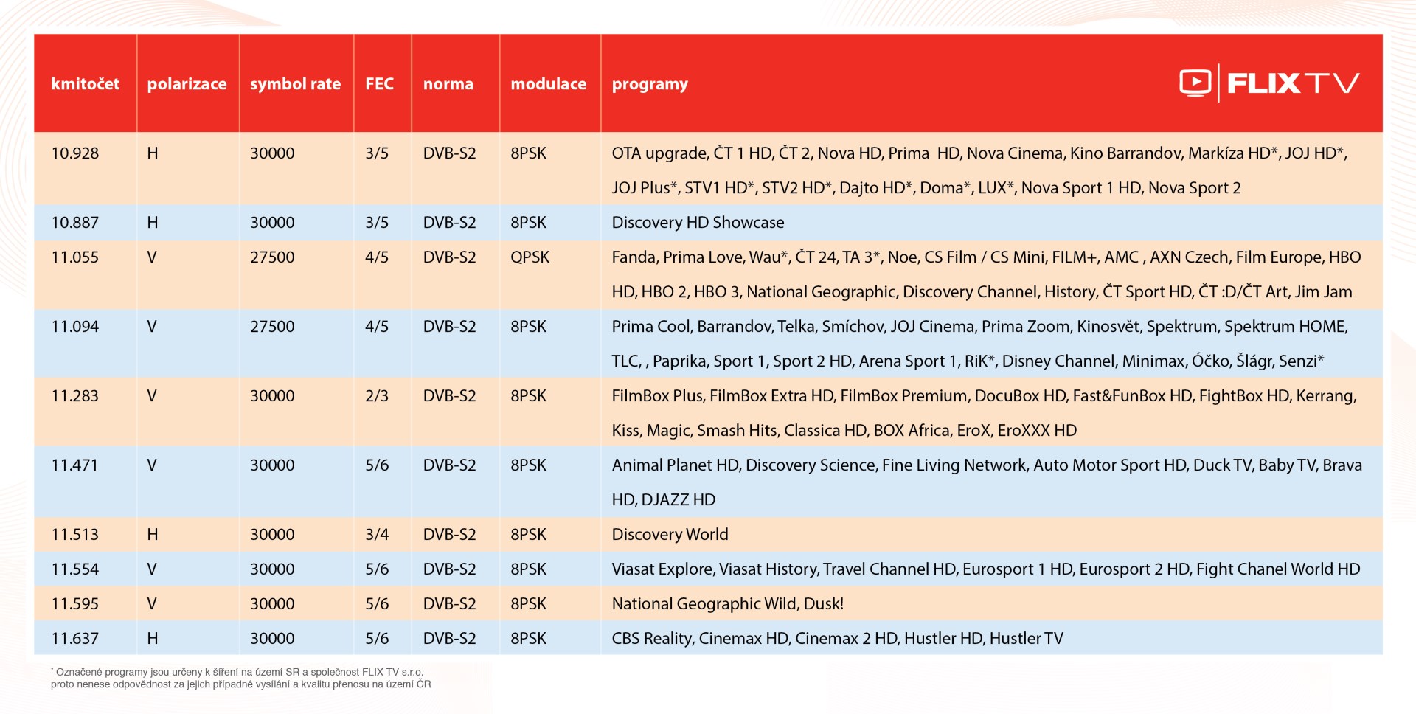Select the polarizace column header
1416x714 pixels.
point(187,84)
